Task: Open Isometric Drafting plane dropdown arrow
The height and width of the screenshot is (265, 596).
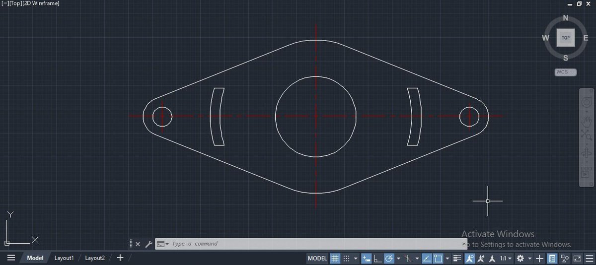Action: point(417,258)
